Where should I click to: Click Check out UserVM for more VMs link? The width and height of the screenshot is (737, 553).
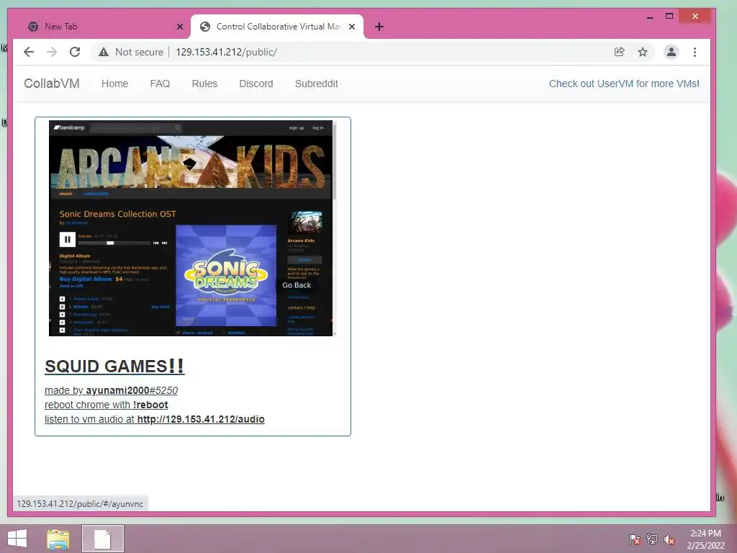tap(624, 84)
